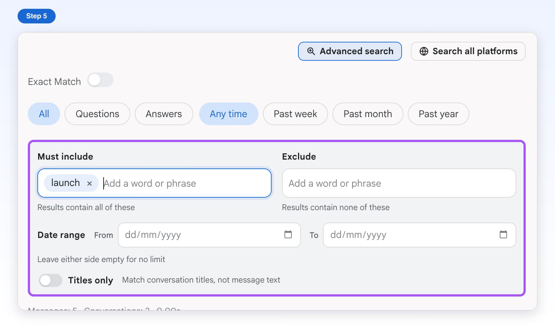Click 'Match conversation titles, not message text'
The height and width of the screenshot is (328, 555).
click(x=201, y=280)
